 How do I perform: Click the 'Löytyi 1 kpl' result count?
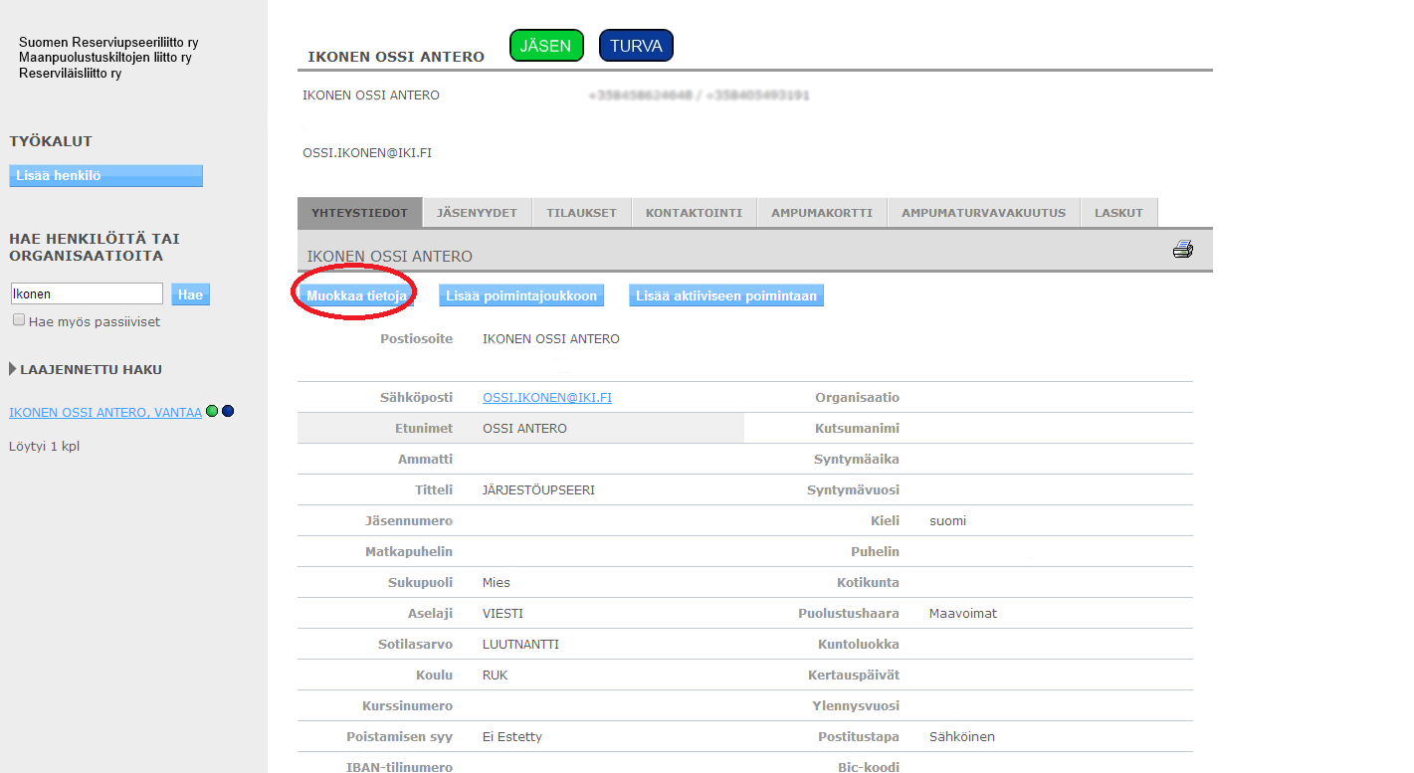click(44, 446)
